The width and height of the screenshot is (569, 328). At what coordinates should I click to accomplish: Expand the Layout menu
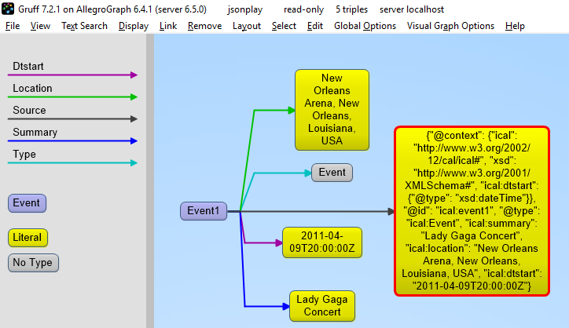coord(246,26)
